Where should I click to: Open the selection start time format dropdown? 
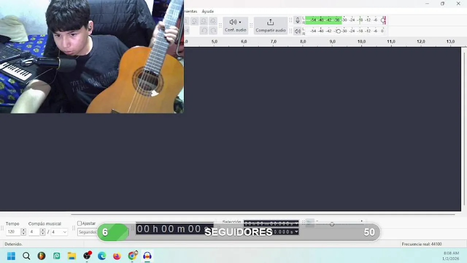pyautogui.click(x=296, y=224)
